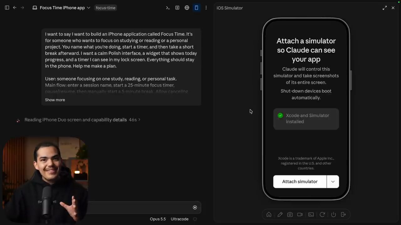
Task: Go forward with the right arrow
Action: pos(22,7)
